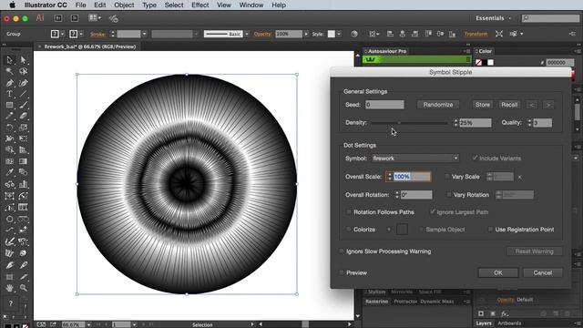
Task: Open the Symbol dropdown showing firework
Action: click(x=415, y=158)
